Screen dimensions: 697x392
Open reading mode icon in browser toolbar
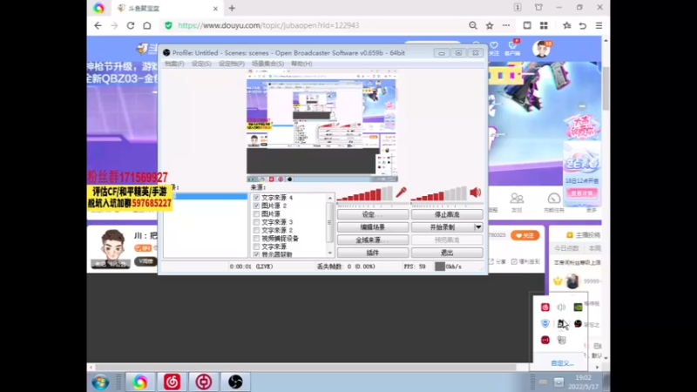pyautogui.click(x=527, y=25)
